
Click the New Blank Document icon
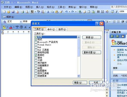pos(4,12)
